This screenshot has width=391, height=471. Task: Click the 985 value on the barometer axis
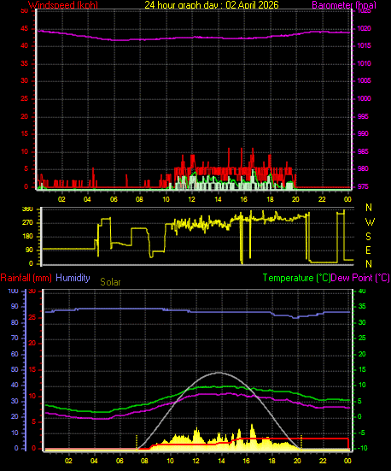(363, 151)
